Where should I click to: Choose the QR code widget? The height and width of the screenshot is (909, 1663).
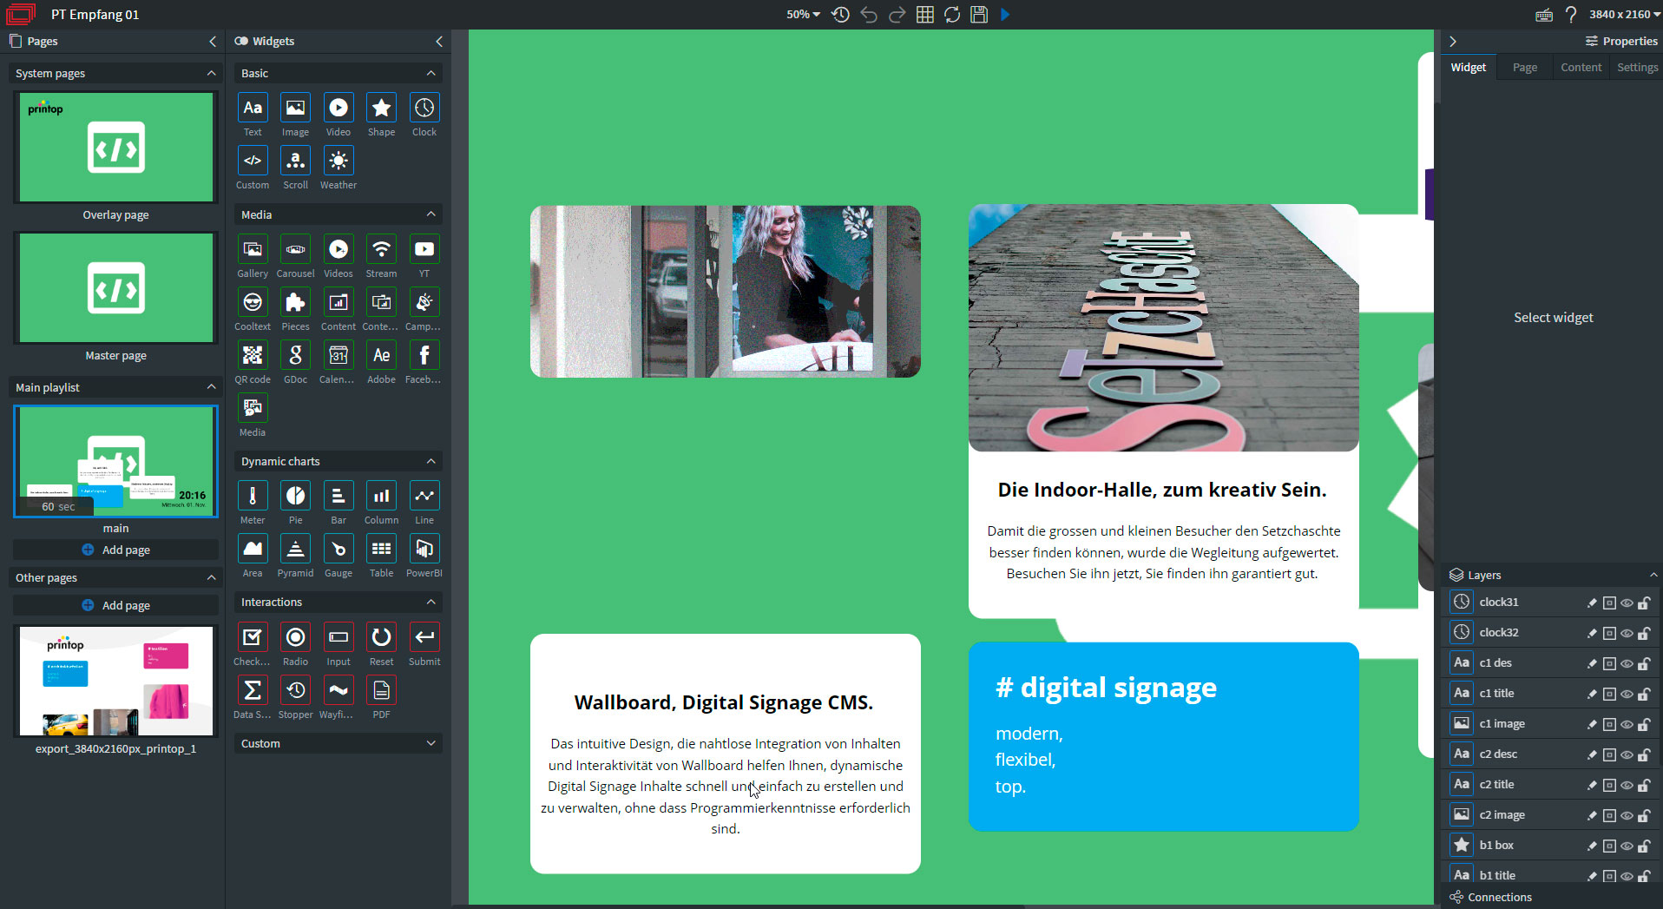point(253,356)
